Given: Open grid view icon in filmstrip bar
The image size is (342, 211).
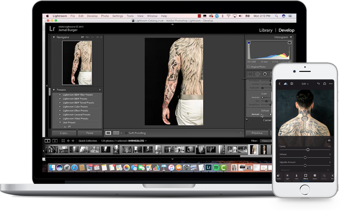Looking at the screenshot, I should pyautogui.click(x=63, y=141).
